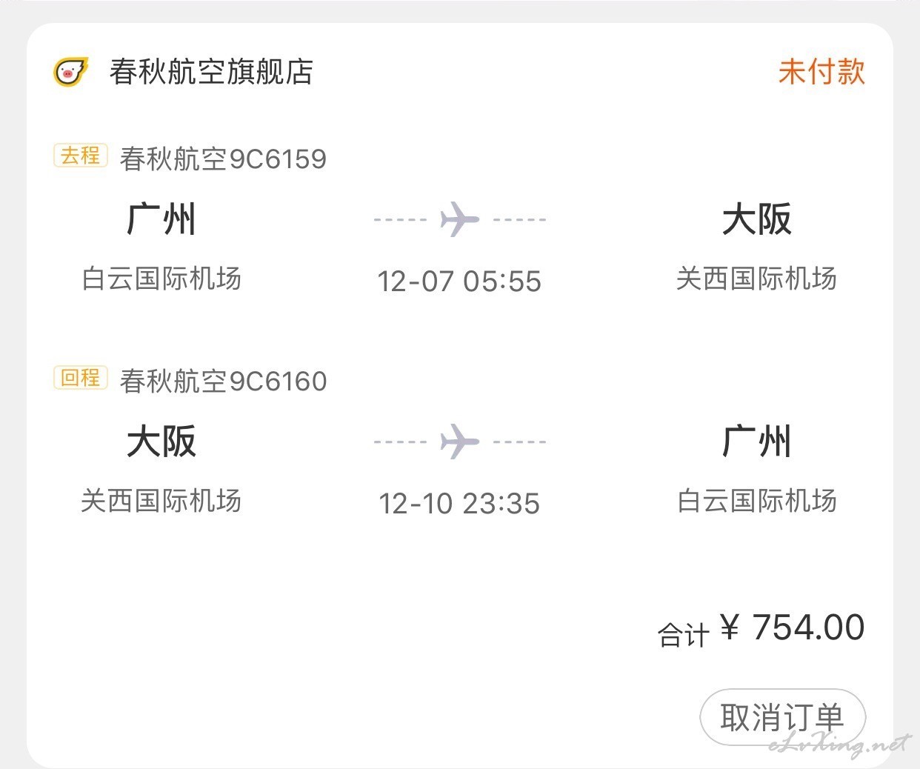Click the Fliggy pig logo icon
Image resolution: width=920 pixels, height=769 pixels.
click(71, 72)
